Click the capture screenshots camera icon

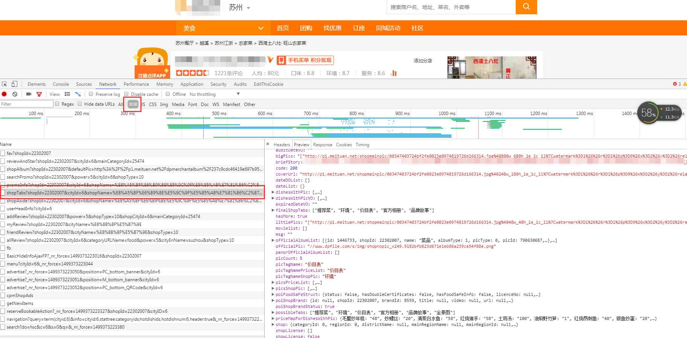[x=29, y=94]
